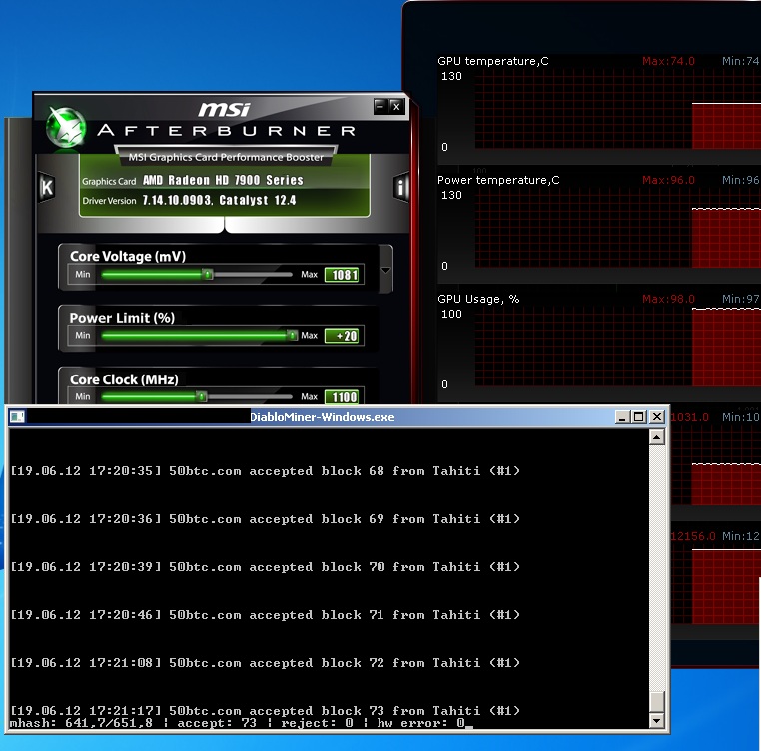Viewport: 761px width, 751px height.
Task: Maximize the DiabloMiner-Windows.exe window
Action: coord(639,417)
